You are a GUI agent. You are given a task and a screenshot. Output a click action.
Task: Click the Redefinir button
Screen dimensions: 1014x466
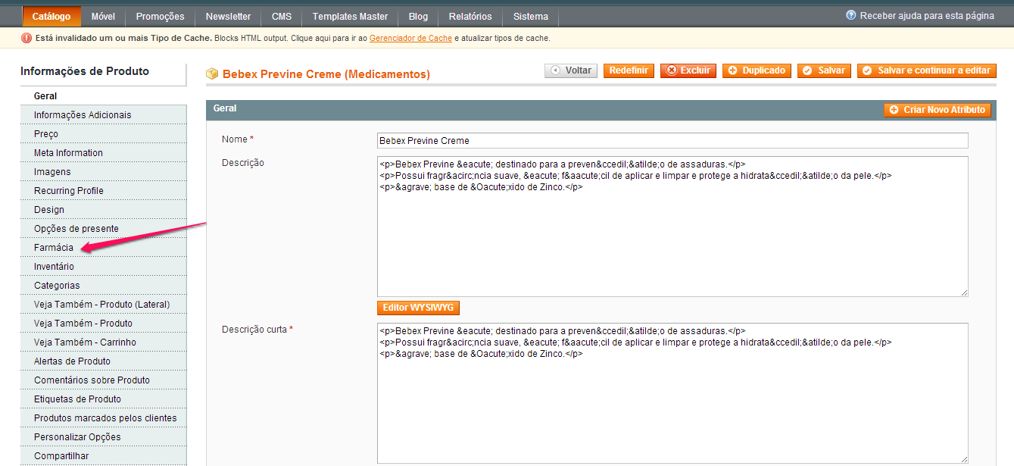pyautogui.click(x=629, y=70)
